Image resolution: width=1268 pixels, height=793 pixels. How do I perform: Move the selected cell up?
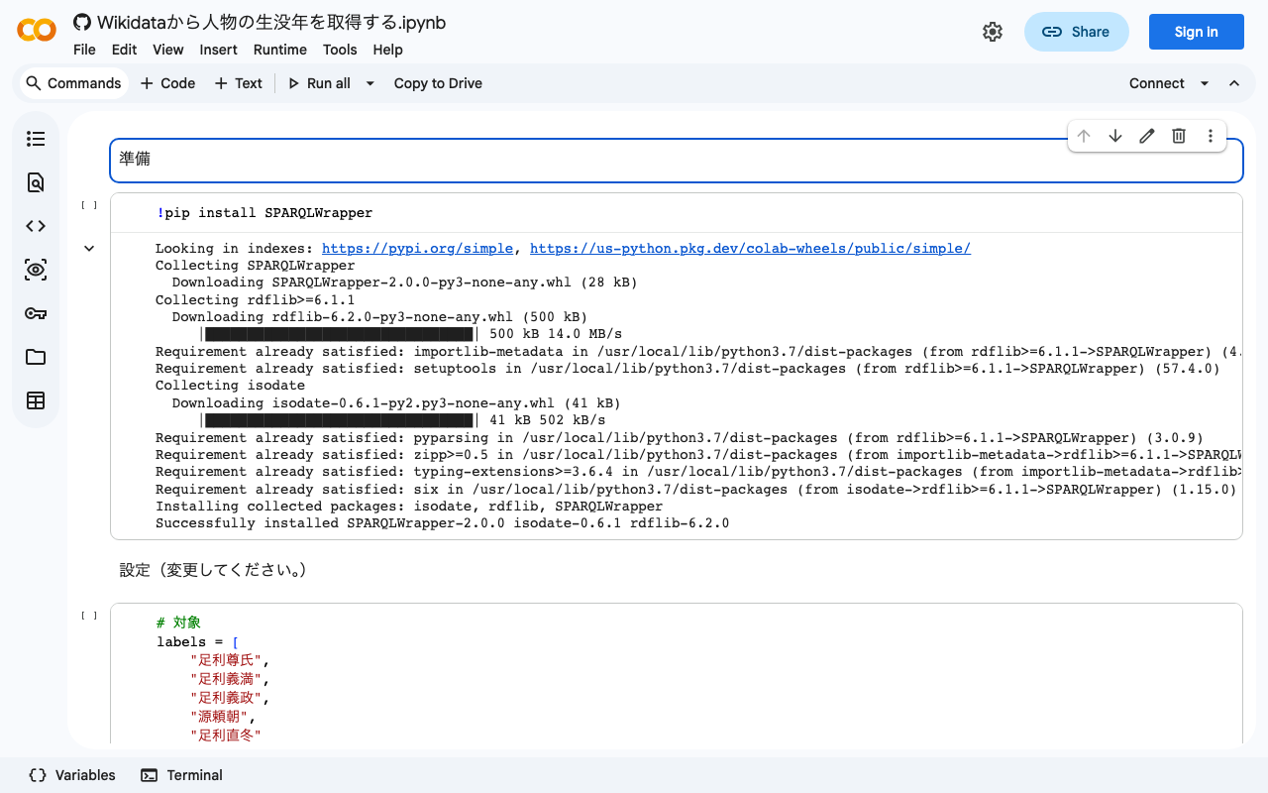click(x=1084, y=136)
